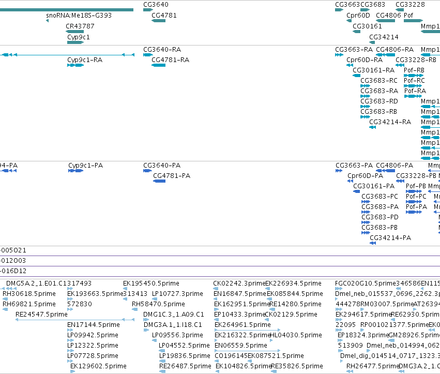Select transcript label CG4806-RA
This screenshot has width=440, height=374.
(x=395, y=50)
